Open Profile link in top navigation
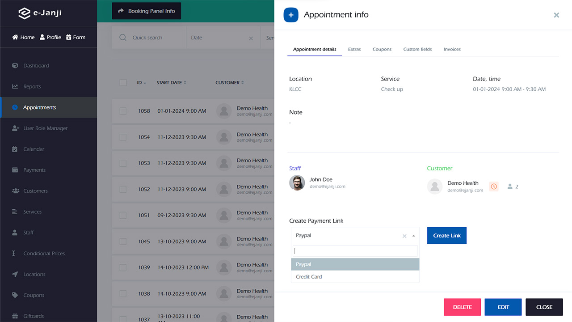The image size is (572, 322). click(x=50, y=37)
